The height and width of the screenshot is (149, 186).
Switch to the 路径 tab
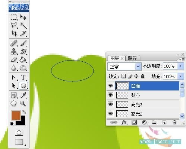tap(133, 58)
